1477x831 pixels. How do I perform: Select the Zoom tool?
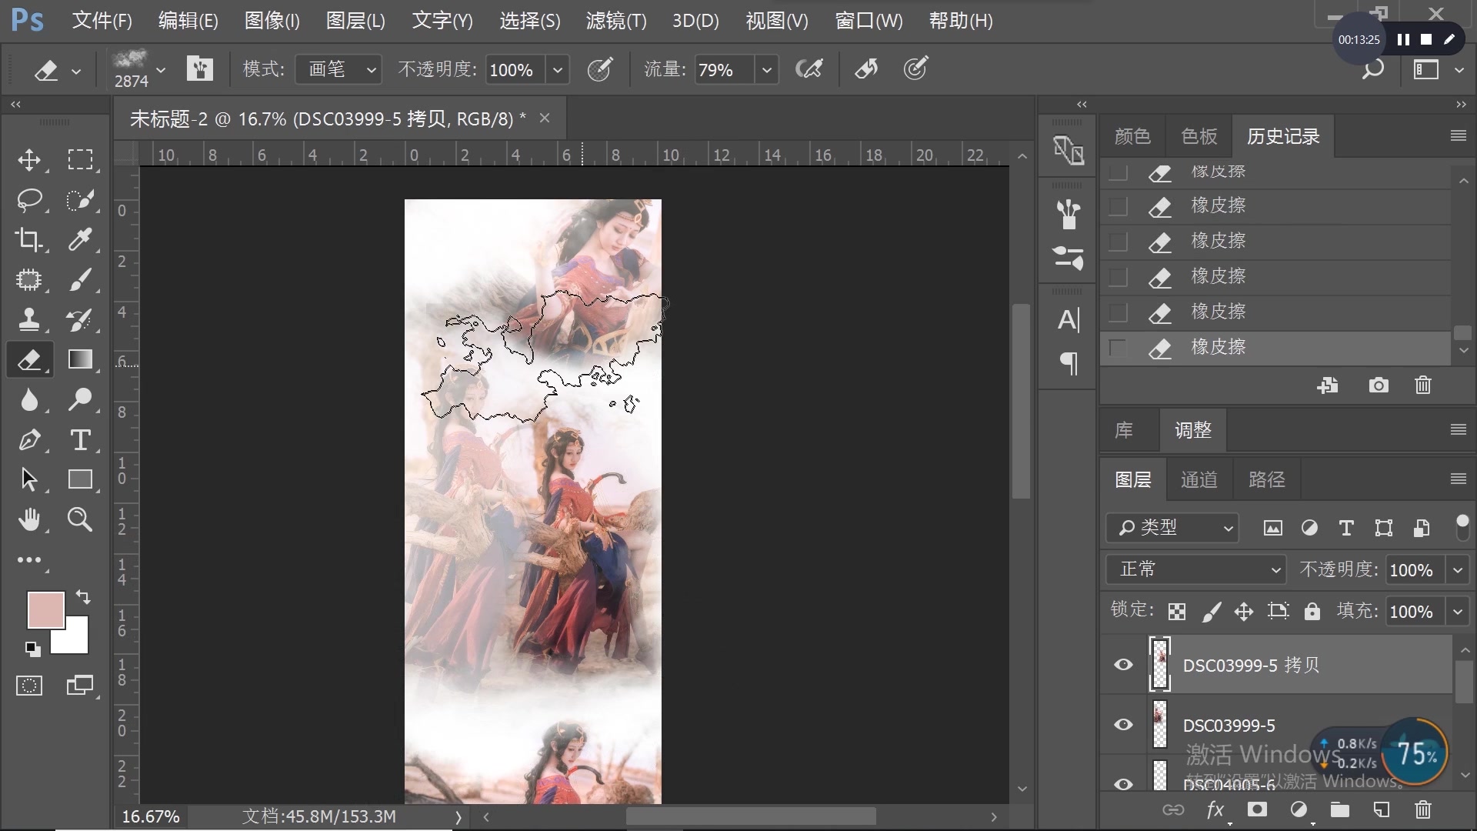(x=80, y=520)
